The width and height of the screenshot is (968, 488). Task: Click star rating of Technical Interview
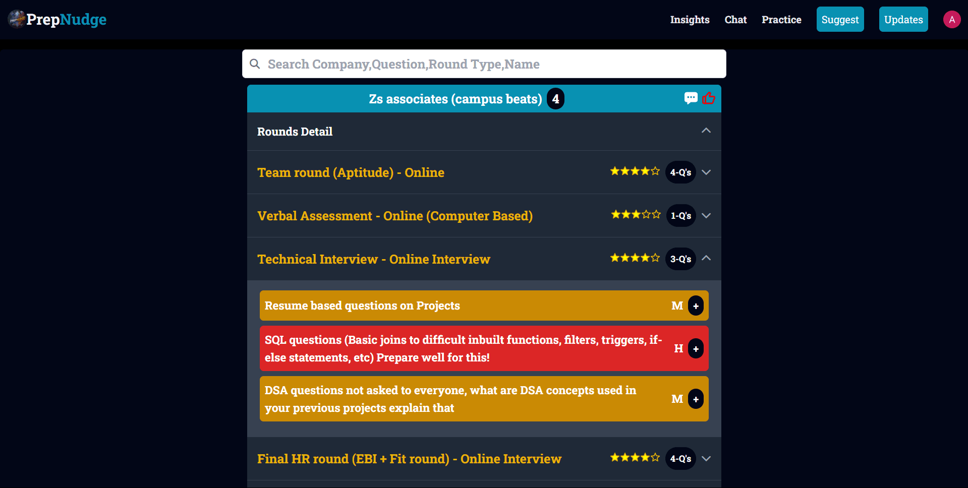point(635,258)
